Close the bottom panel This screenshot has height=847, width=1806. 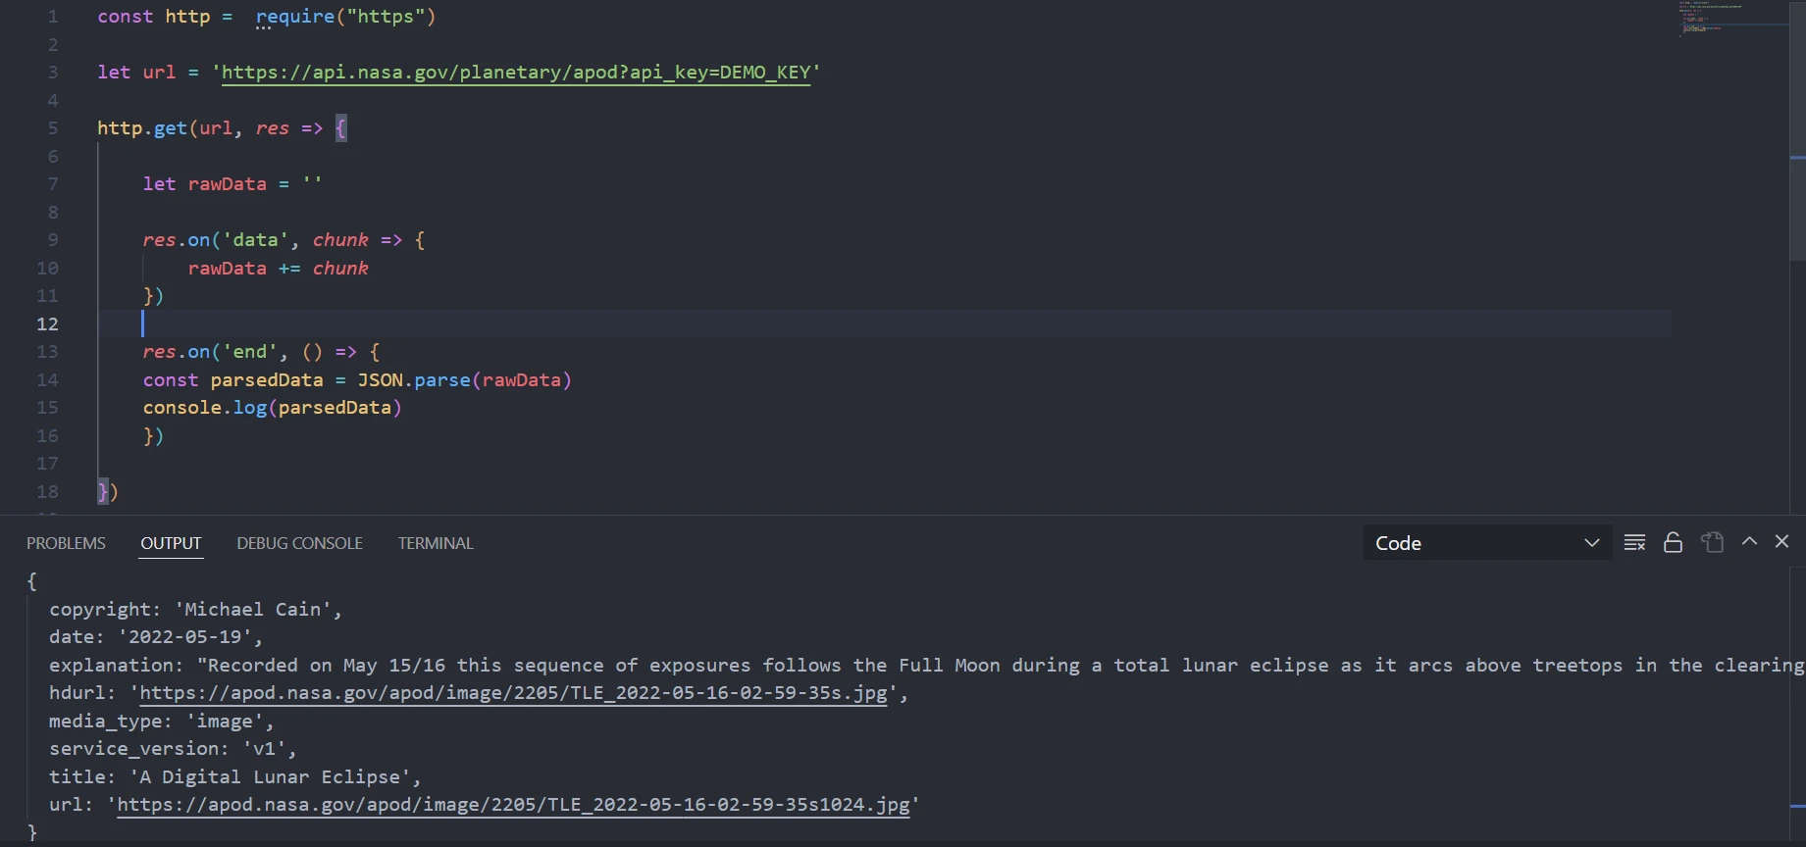pyautogui.click(x=1782, y=542)
